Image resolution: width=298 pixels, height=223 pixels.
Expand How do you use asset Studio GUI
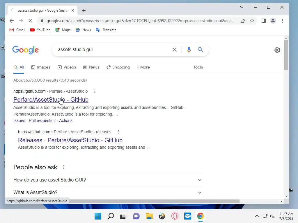108,180
